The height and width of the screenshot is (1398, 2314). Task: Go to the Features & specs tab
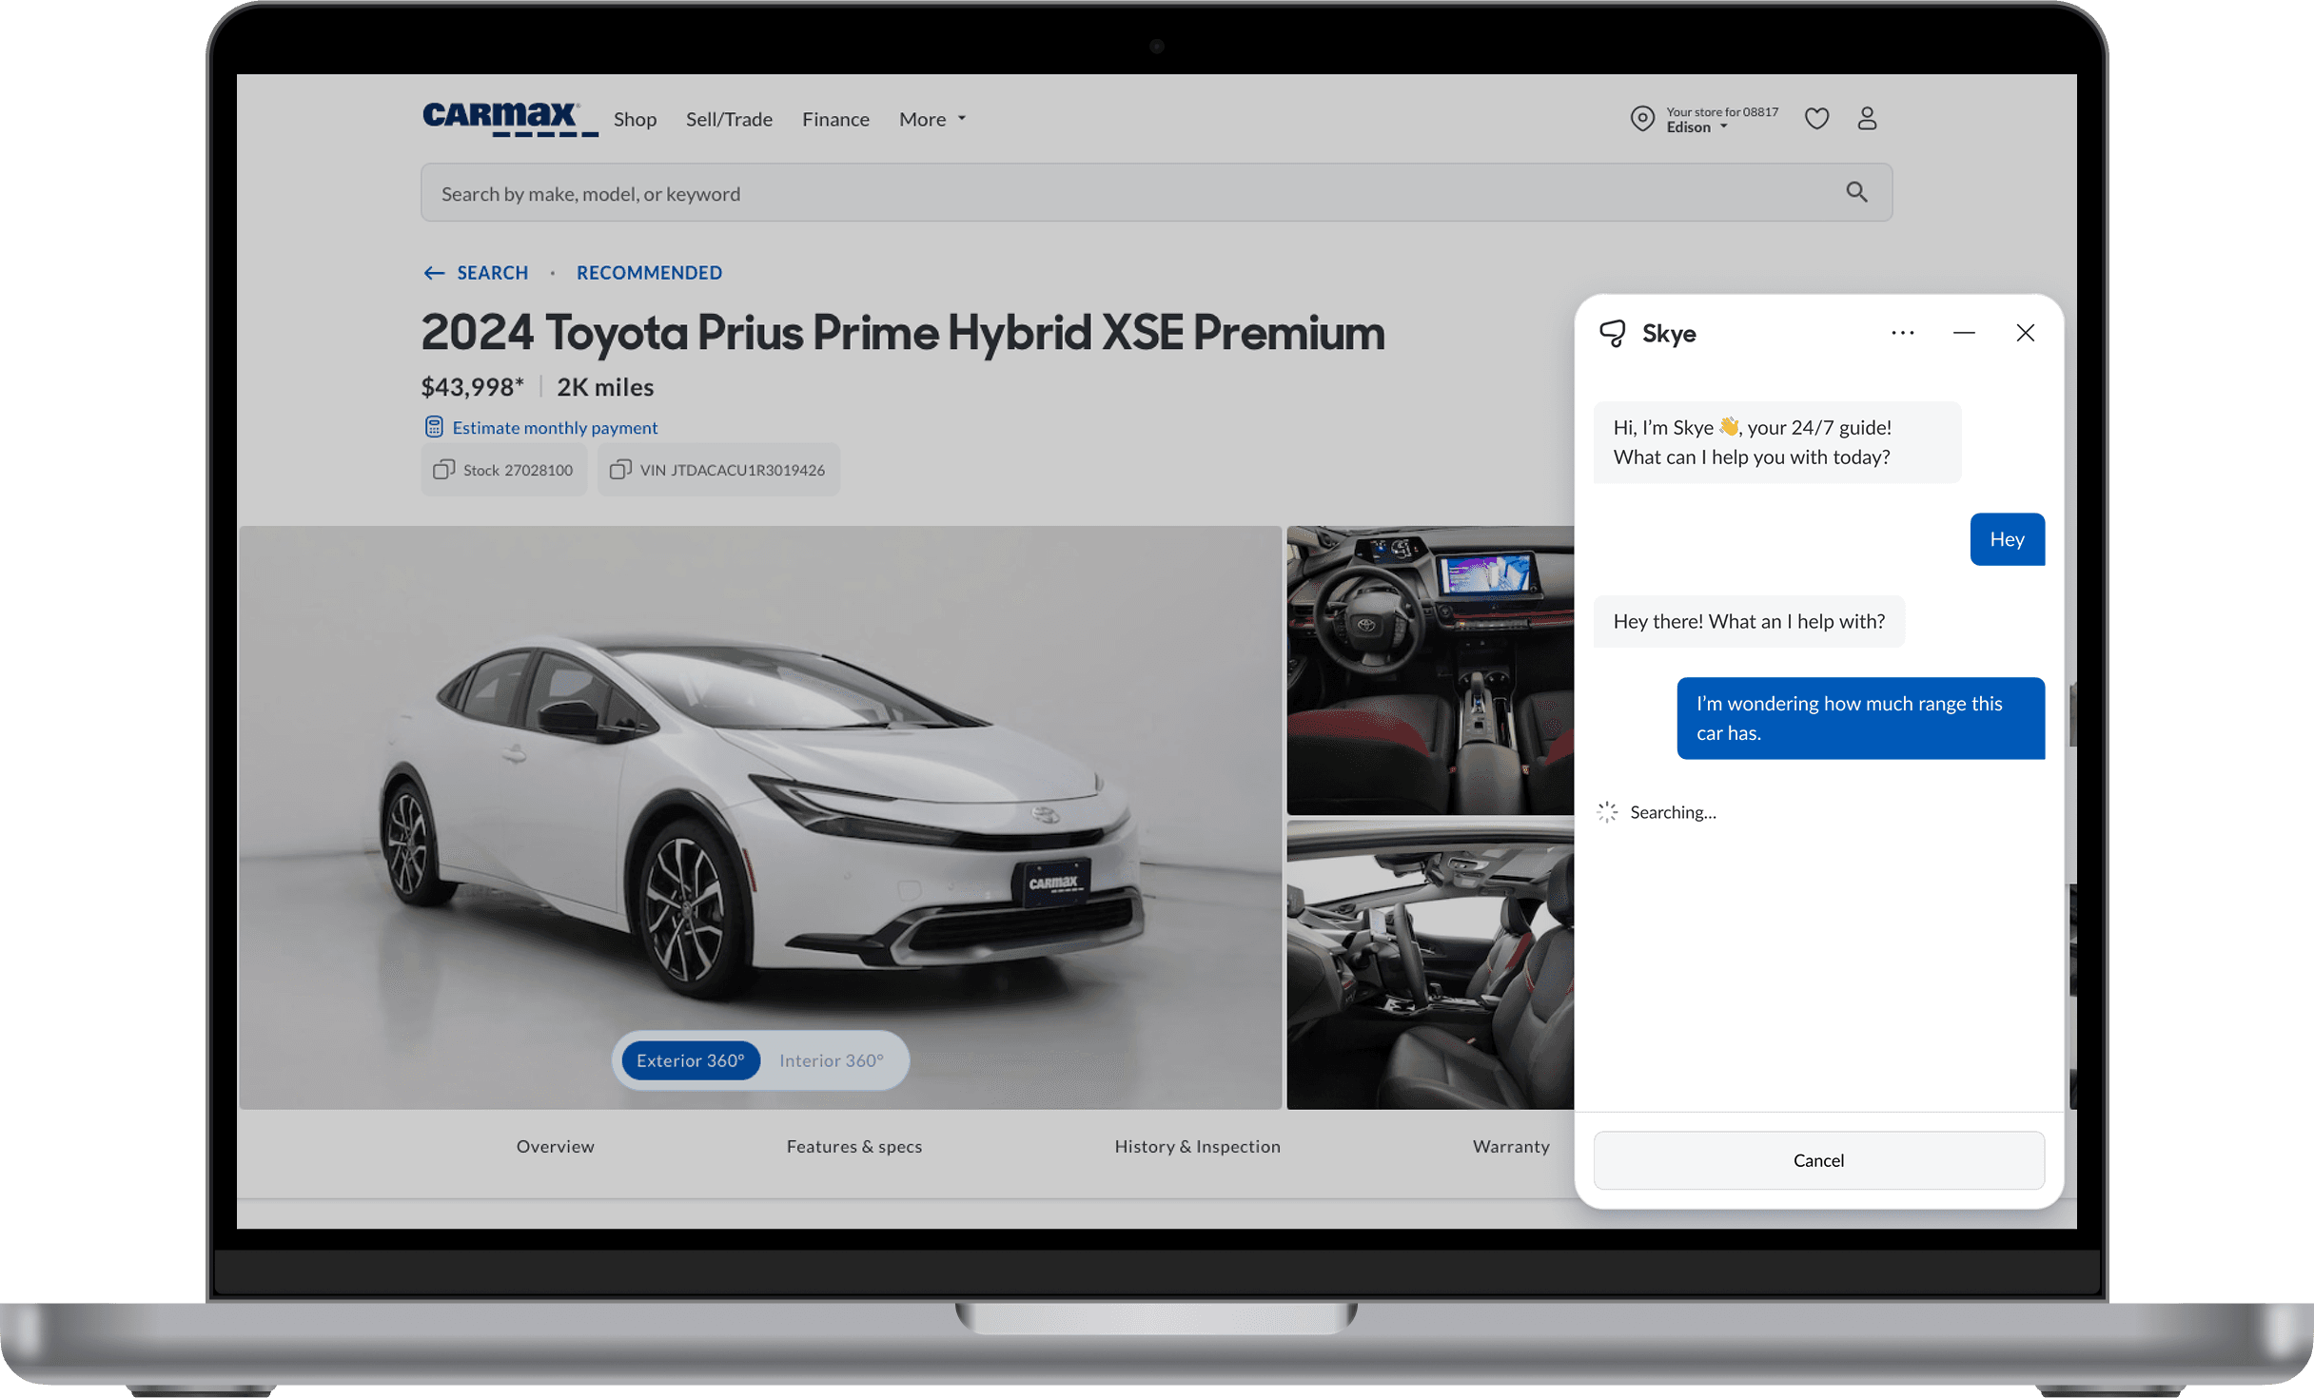pos(854,1146)
